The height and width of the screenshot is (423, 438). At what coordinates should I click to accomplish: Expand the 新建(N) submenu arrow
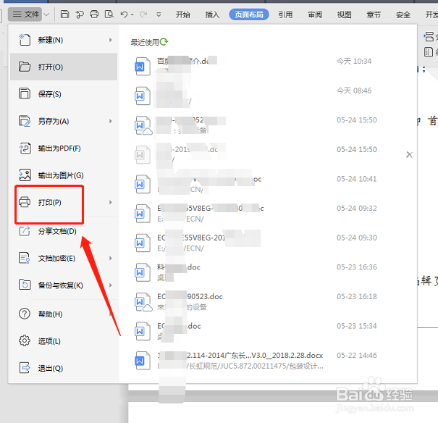(x=111, y=40)
